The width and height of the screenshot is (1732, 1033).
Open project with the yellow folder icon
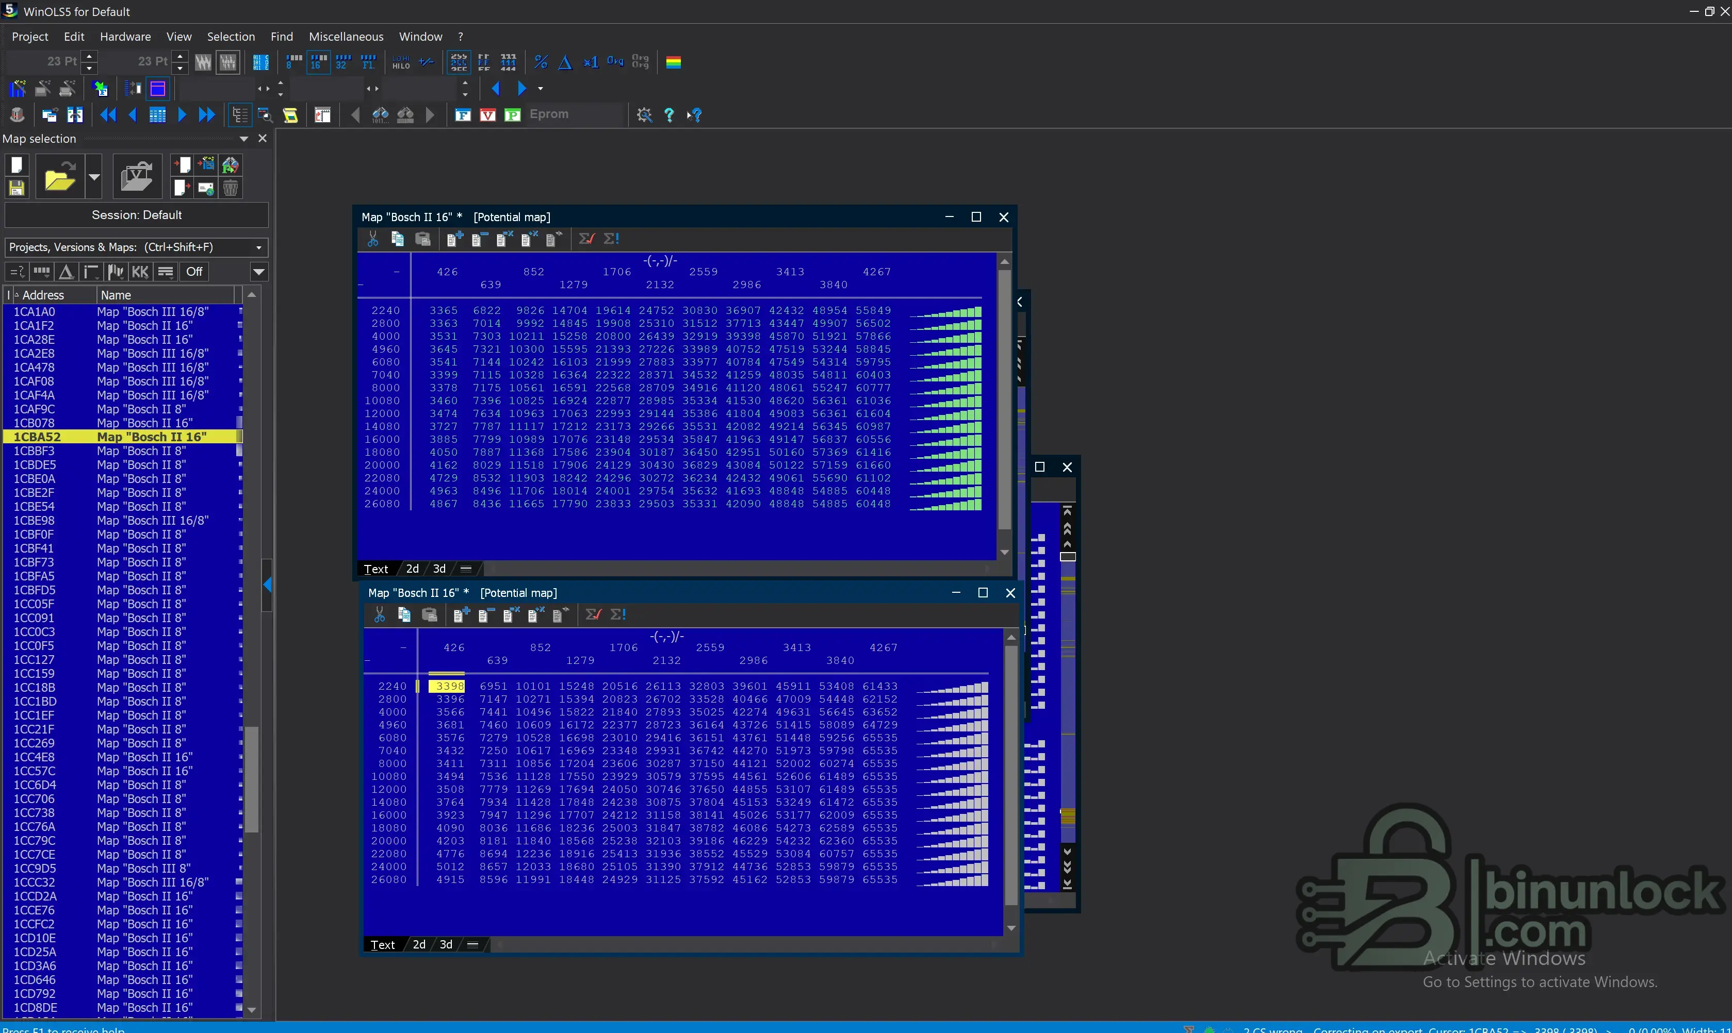(x=60, y=177)
